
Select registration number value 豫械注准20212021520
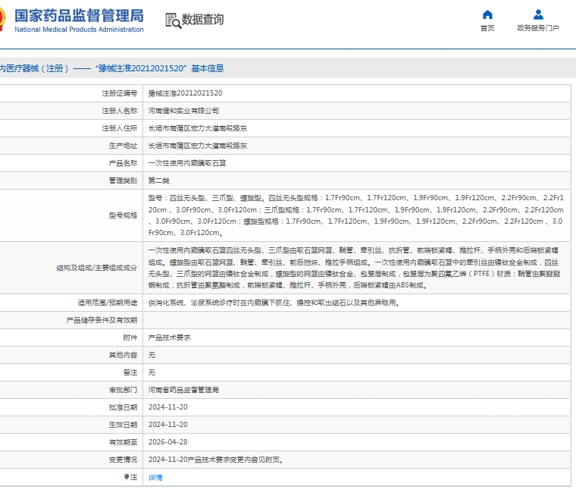click(185, 93)
